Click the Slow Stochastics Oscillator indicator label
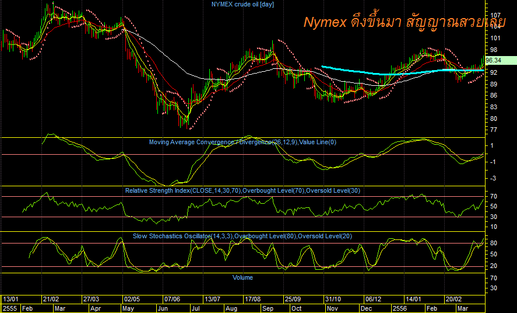The image size is (517, 313). (x=242, y=236)
